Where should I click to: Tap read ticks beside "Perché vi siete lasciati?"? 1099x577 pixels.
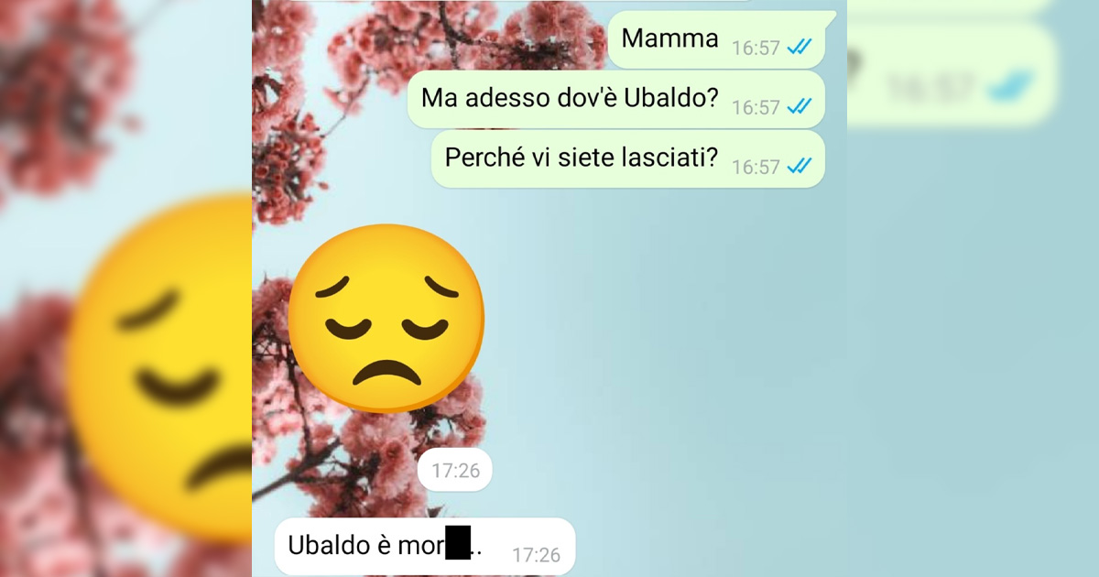(x=800, y=167)
